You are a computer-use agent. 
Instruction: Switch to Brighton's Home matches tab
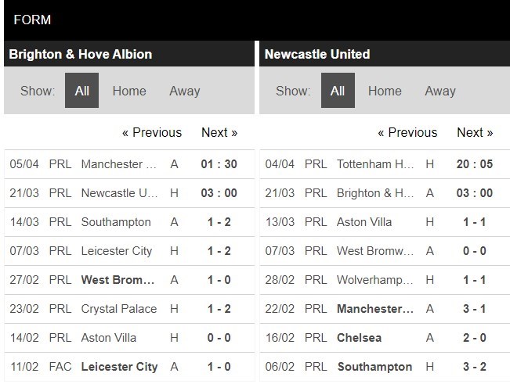pyautogui.click(x=129, y=91)
